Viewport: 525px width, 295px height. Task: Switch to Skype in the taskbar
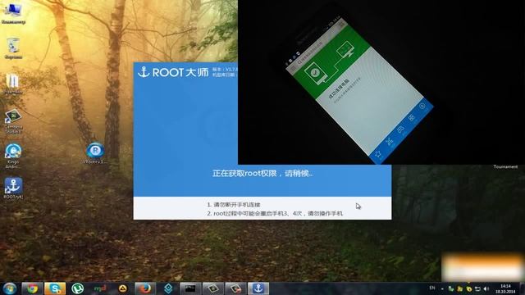point(55,288)
